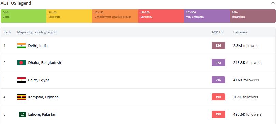
Task: Click the Hazardous 301+ legend swatch
Action: (253, 16)
